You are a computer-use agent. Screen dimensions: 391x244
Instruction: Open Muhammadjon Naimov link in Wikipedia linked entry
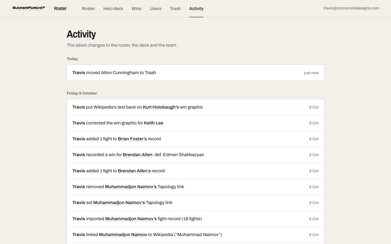123,235
